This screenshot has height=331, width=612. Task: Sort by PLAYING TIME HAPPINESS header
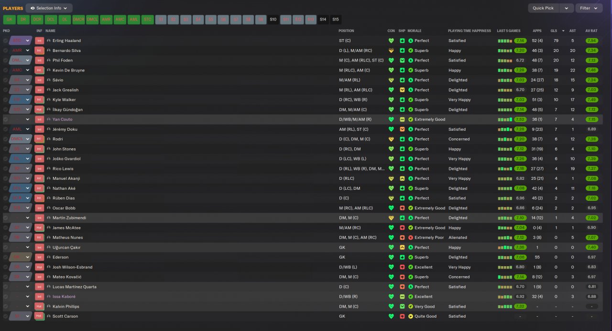click(470, 31)
